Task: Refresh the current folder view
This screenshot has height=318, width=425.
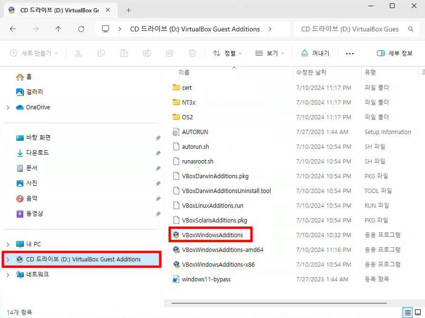Action: pyautogui.click(x=81, y=29)
